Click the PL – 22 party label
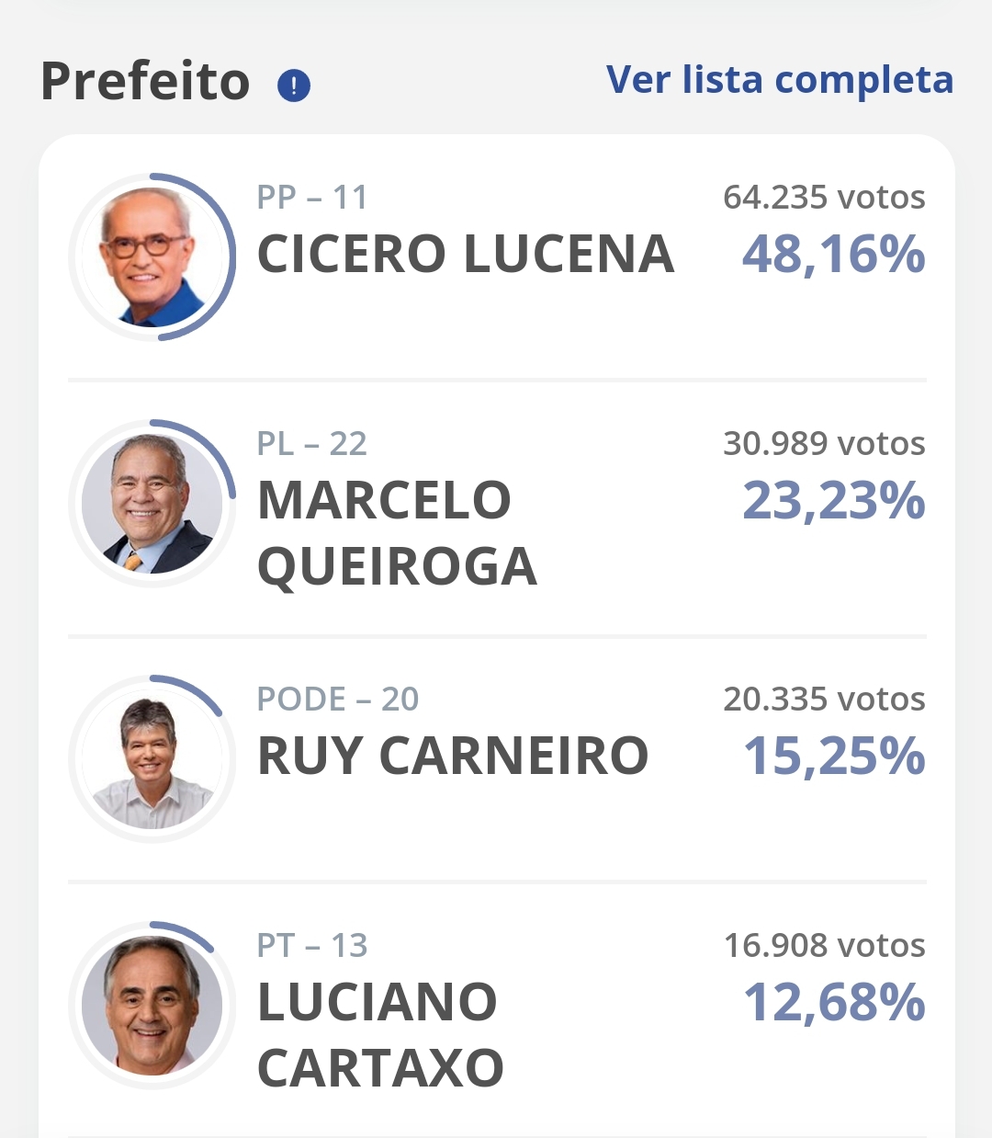Image resolution: width=992 pixels, height=1138 pixels. click(312, 443)
